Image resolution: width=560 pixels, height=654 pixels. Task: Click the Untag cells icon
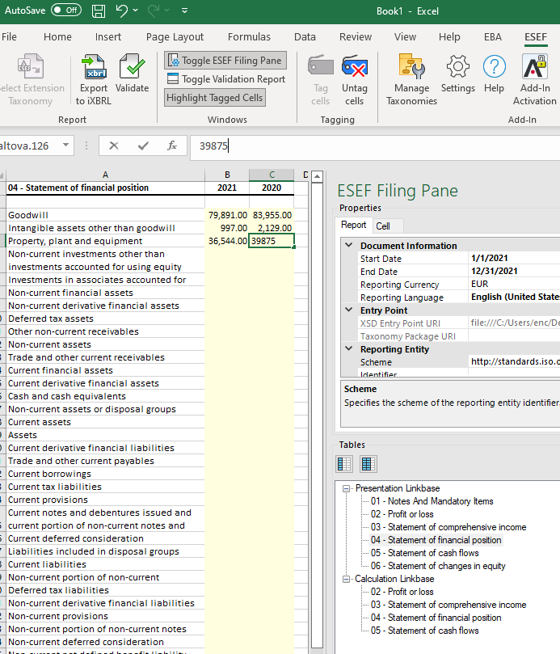coord(354,68)
